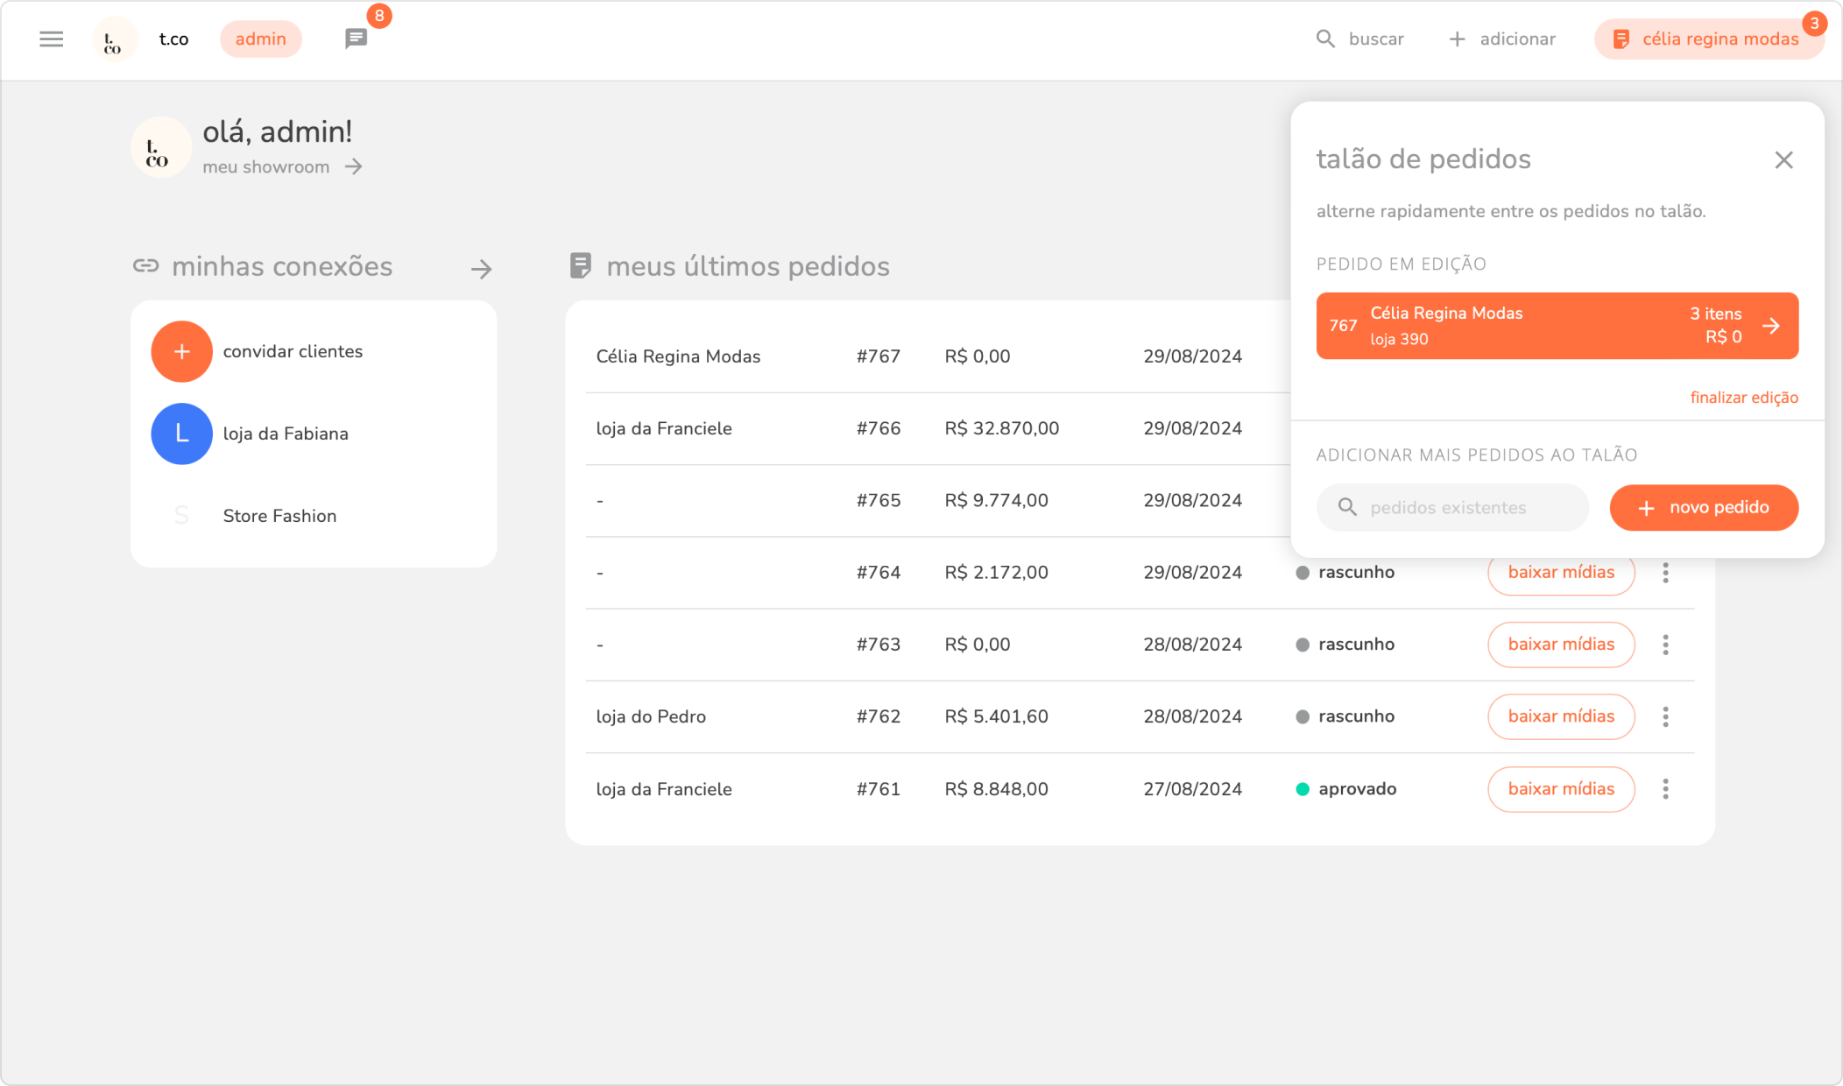Open more options for order #764
The image size is (1843, 1086).
point(1665,573)
